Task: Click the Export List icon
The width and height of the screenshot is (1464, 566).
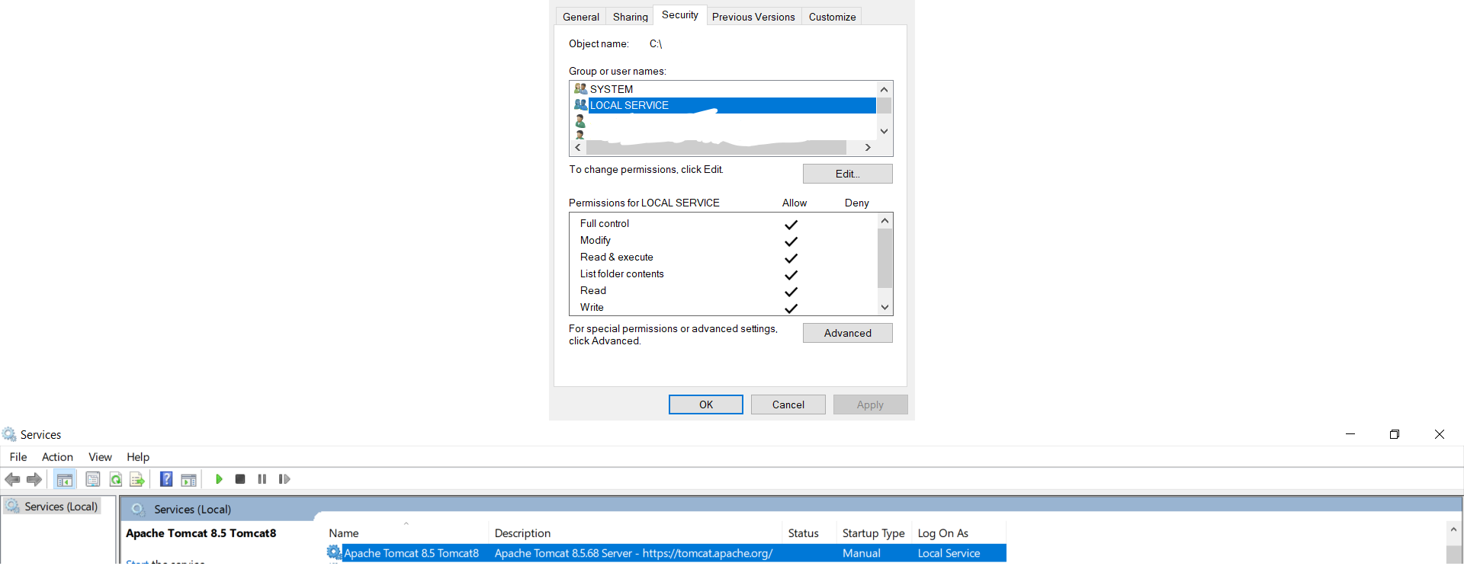Action: [x=137, y=479]
